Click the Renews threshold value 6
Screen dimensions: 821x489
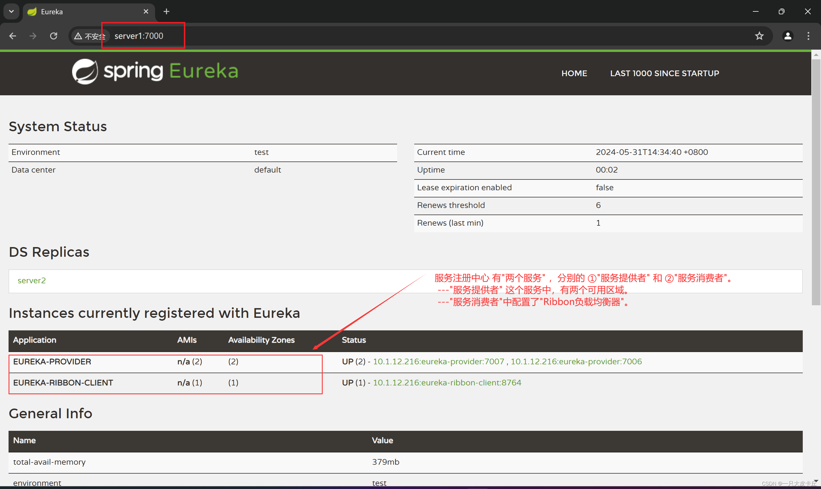point(598,205)
